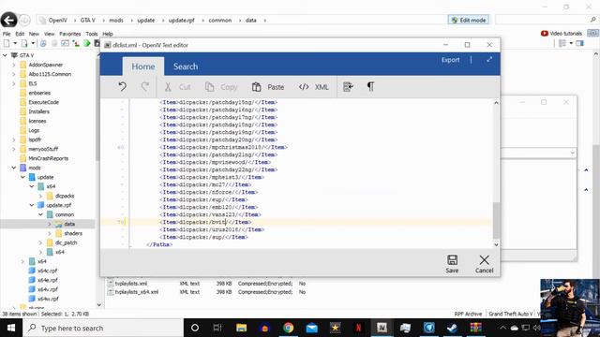Open the new file dropdown arrow
Image resolution: width=600 pixels, height=337 pixels.
tap(15, 43)
